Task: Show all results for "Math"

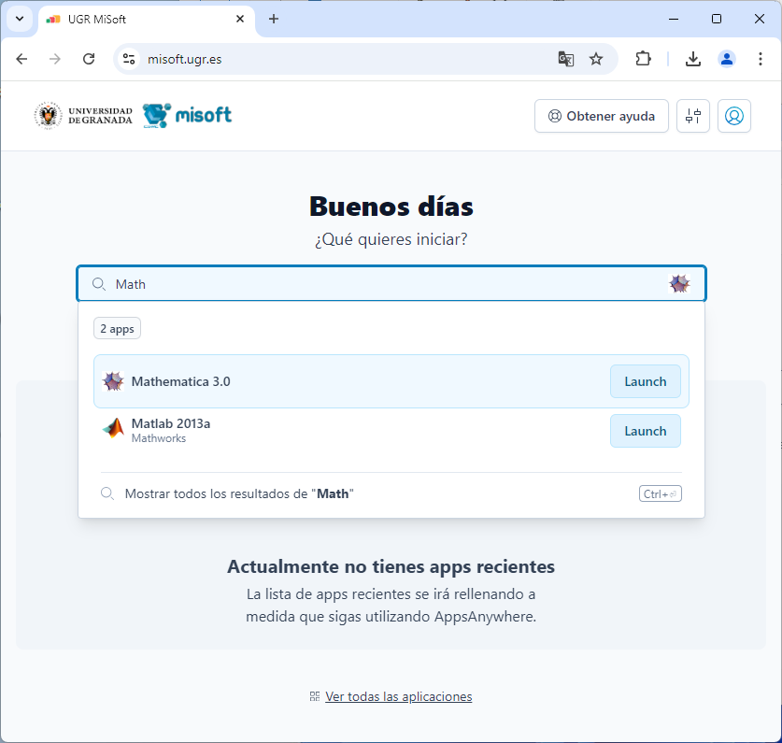Action: [x=391, y=493]
